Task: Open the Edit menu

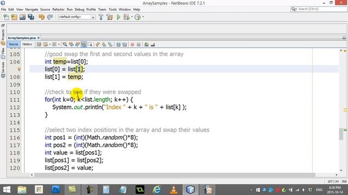Action: point(11,10)
